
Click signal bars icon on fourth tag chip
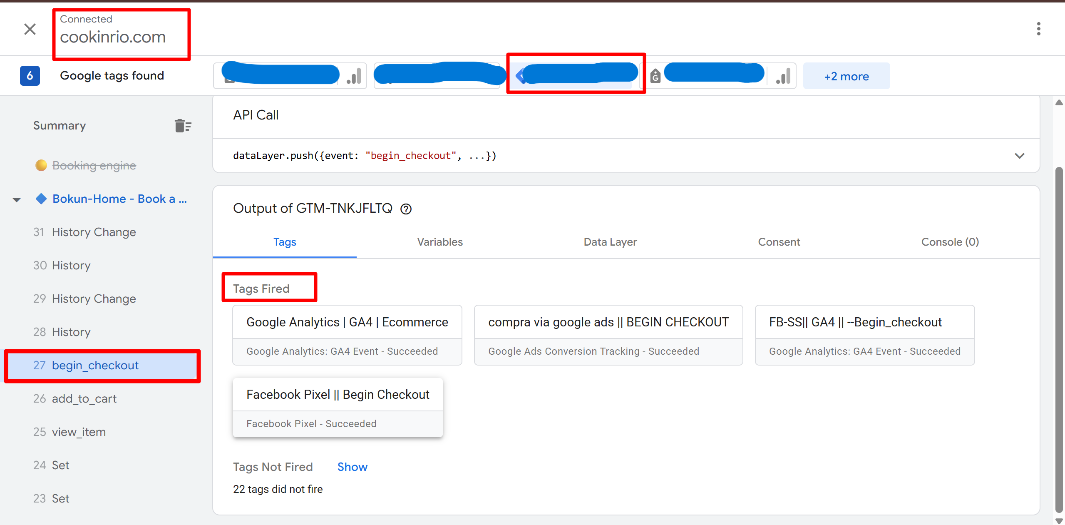pyautogui.click(x=783, y=76)
